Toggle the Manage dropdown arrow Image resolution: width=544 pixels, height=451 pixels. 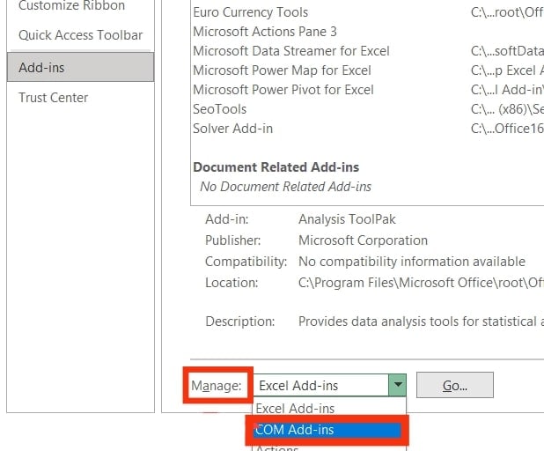click(x=398, y=385)
